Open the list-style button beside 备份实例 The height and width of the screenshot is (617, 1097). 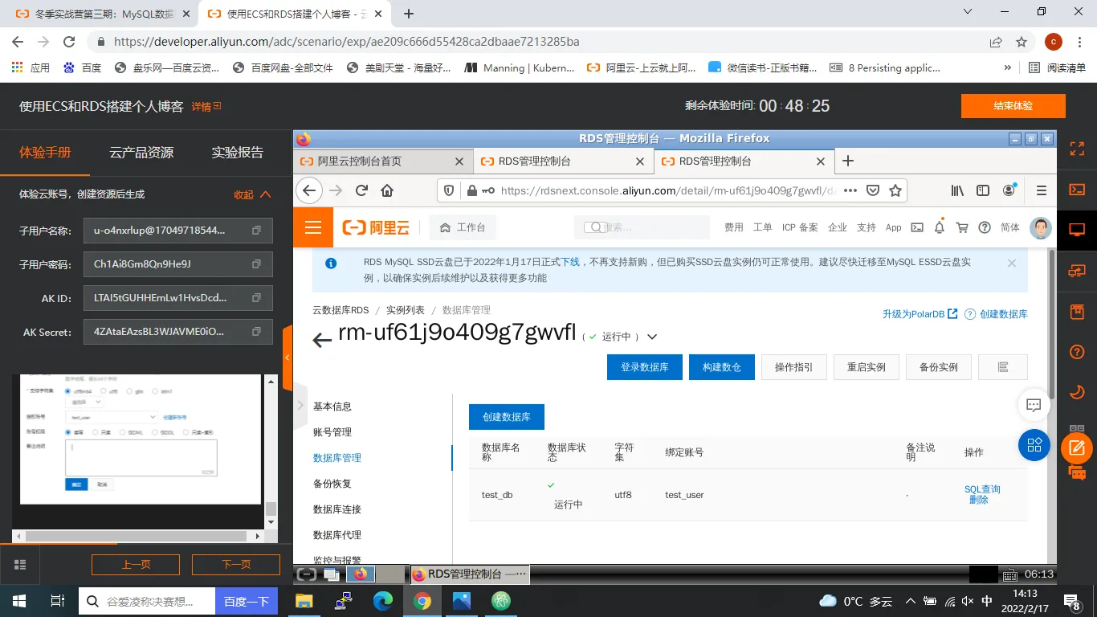click(1003, 367)
